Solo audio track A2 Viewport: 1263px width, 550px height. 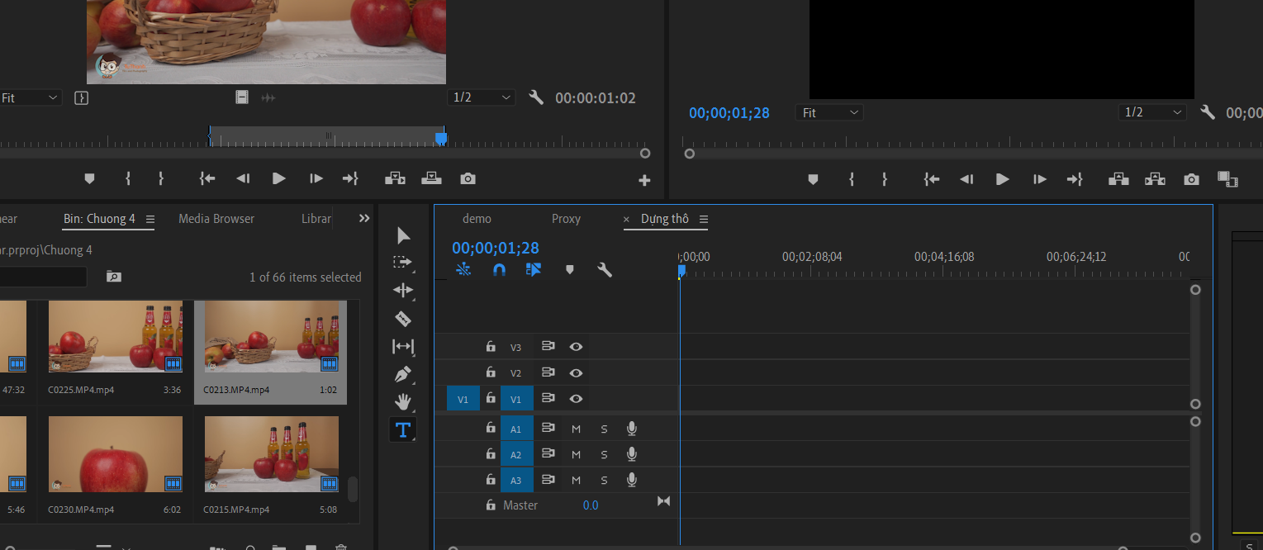(604, 455)
